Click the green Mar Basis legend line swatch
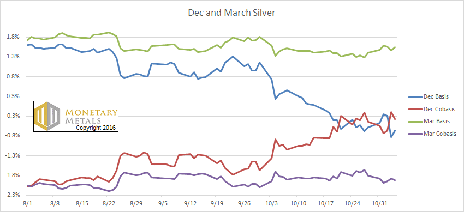The height and width of the screenshot is (212, 464). pos(414,122)
